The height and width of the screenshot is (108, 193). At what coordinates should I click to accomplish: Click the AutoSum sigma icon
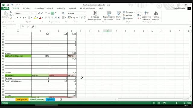tap(138, 12)
